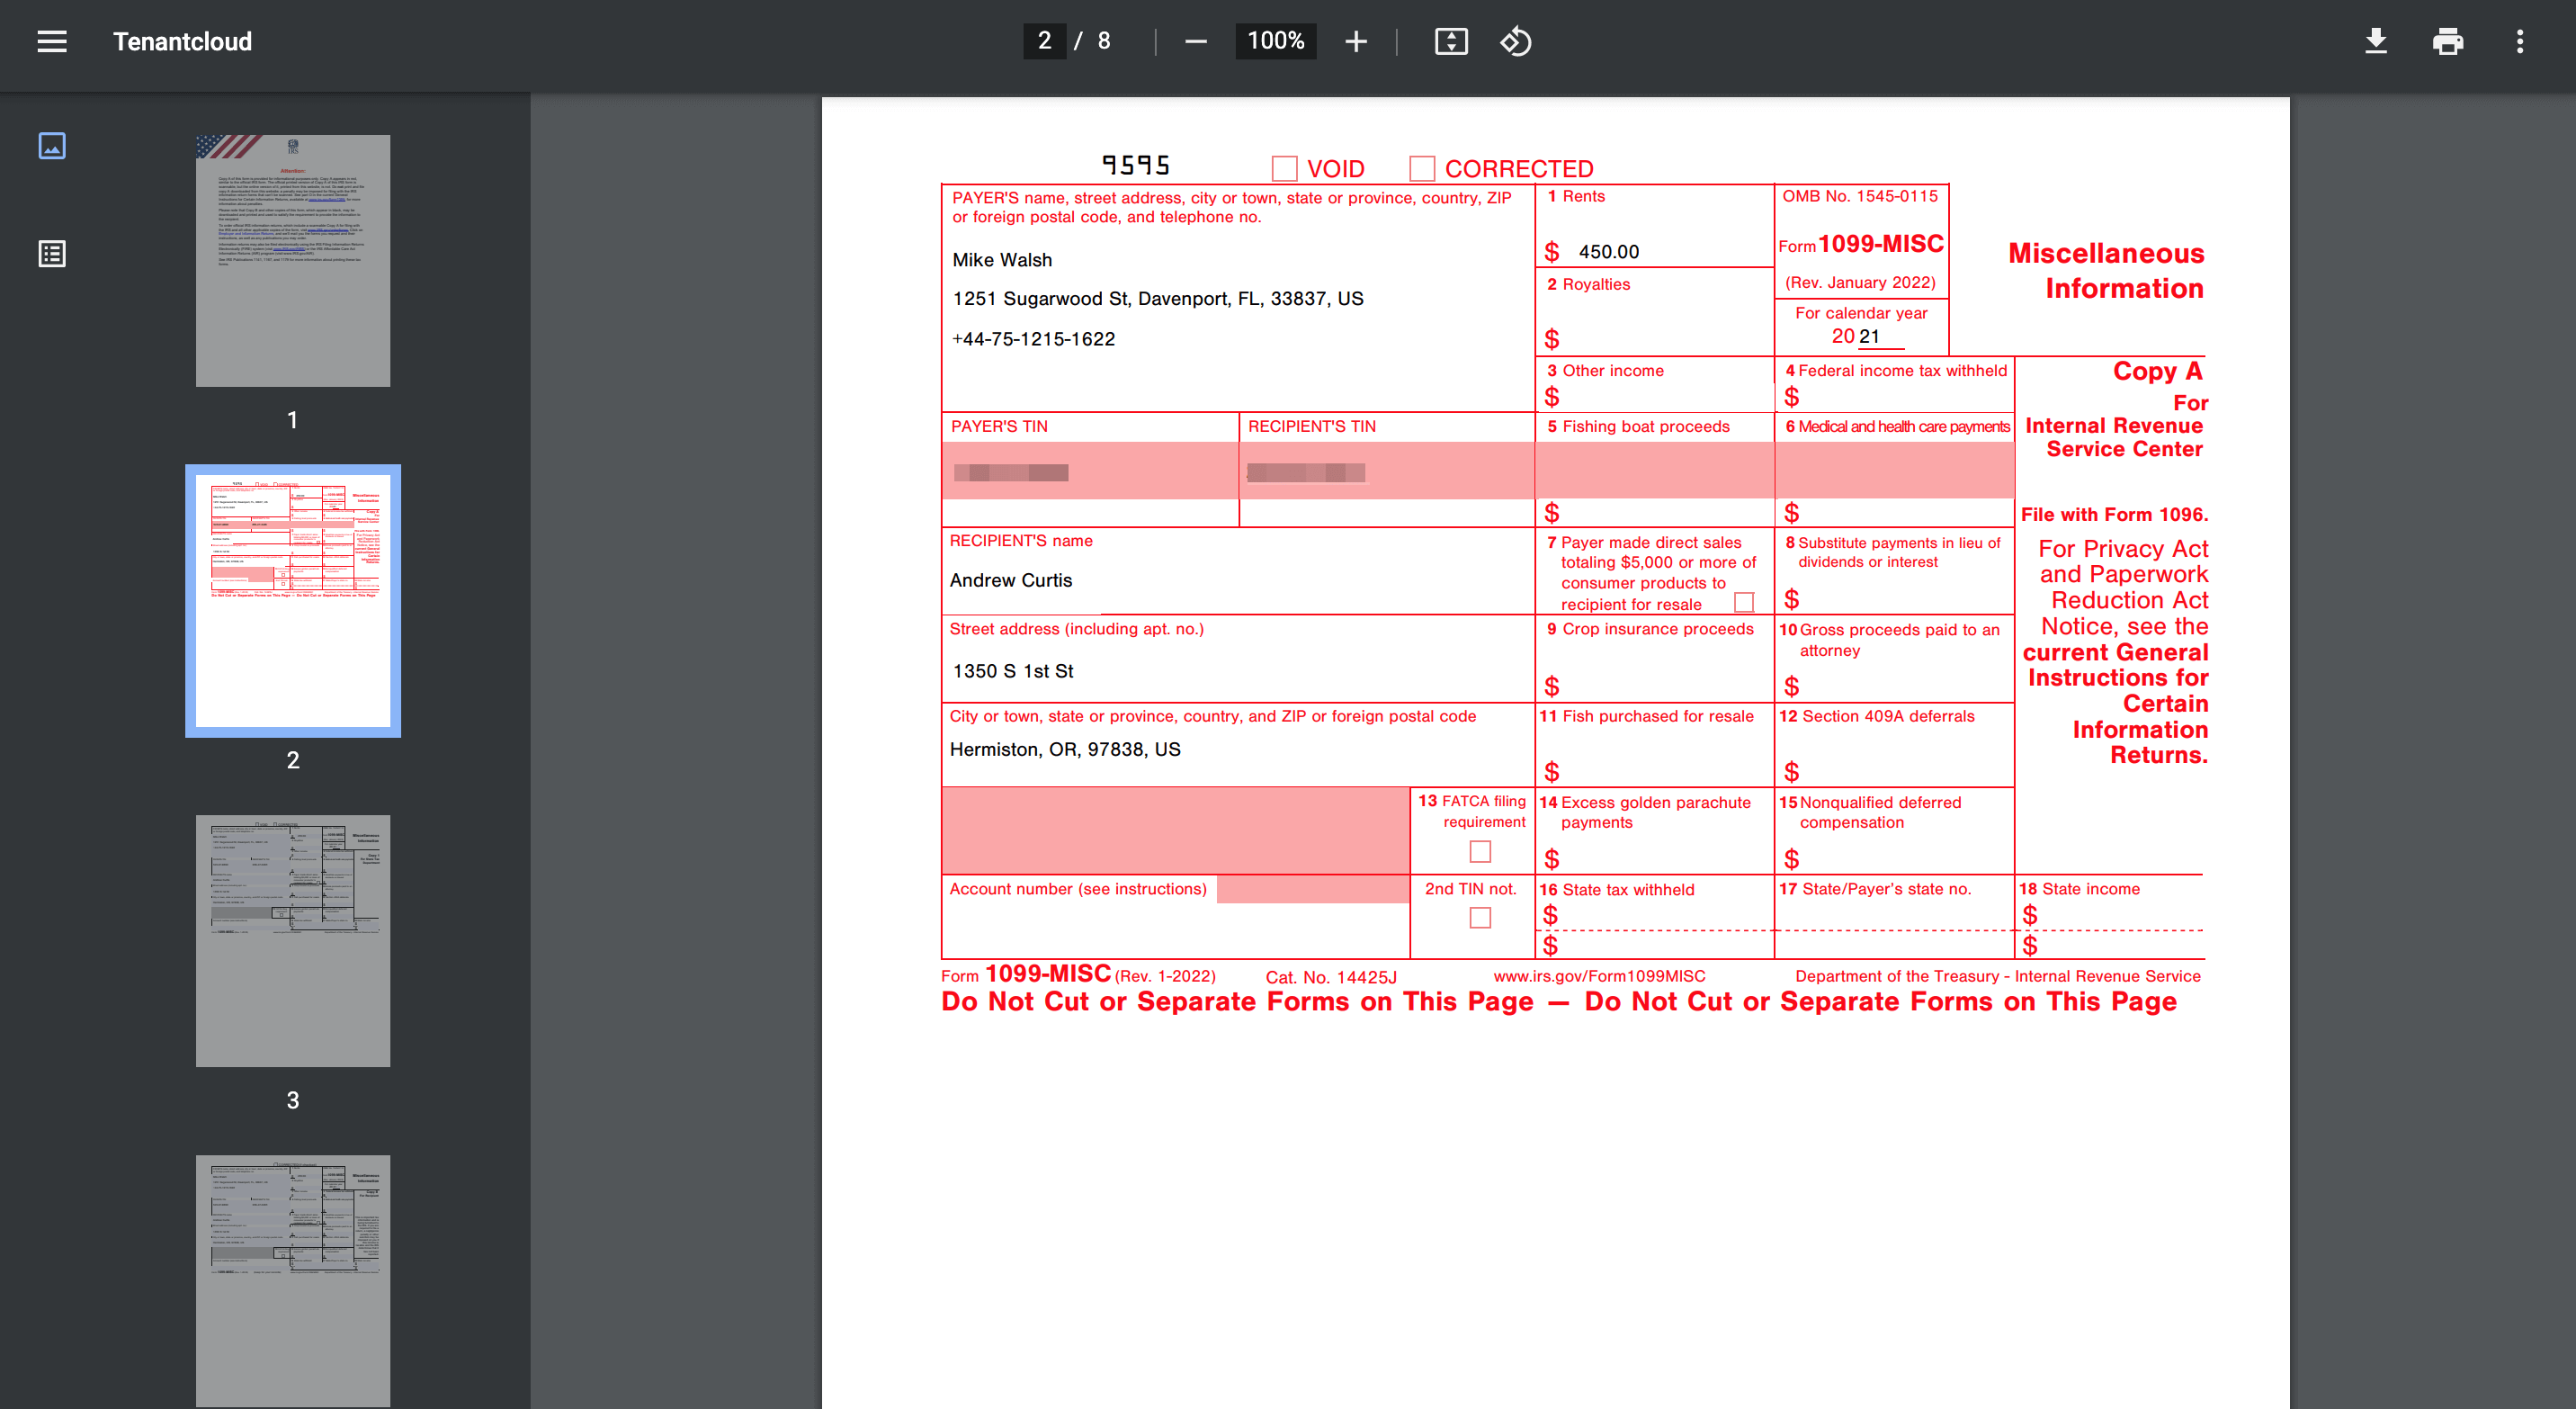Click street address 1350 S 1st St
The image size is (2576, 1409).
1012,671
